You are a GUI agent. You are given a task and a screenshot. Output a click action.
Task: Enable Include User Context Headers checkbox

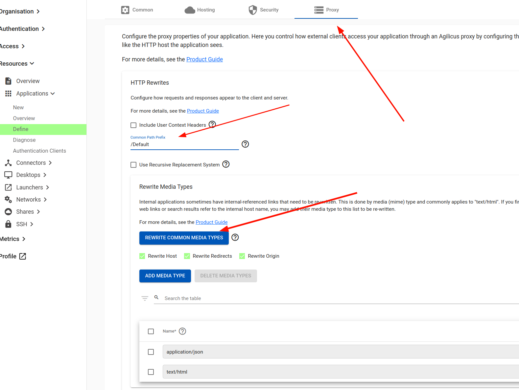(133, 125)
